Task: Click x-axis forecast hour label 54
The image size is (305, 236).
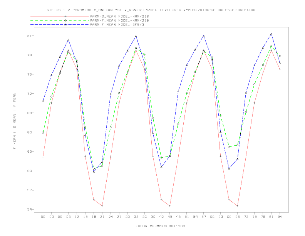Action: [195, 217]
